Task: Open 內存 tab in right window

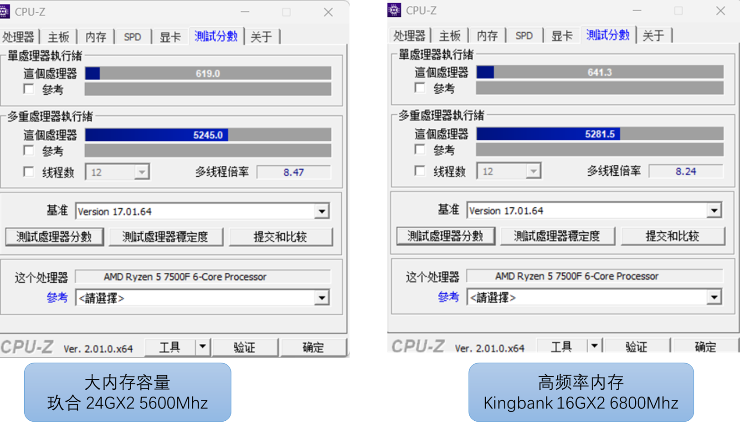Action: (487, 36)
